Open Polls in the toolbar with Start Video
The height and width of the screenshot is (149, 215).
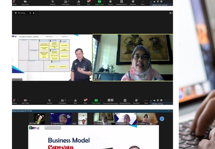click(x=75, y=101)
